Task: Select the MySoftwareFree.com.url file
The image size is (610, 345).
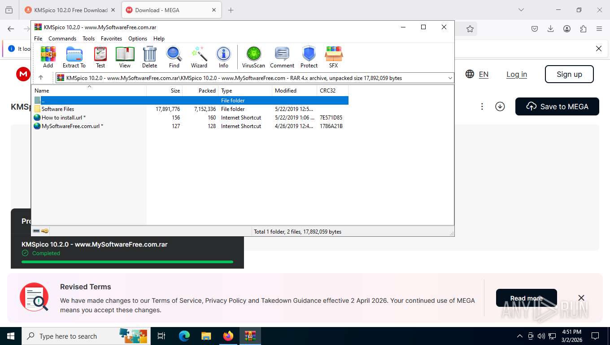Action: pos(190,126)
